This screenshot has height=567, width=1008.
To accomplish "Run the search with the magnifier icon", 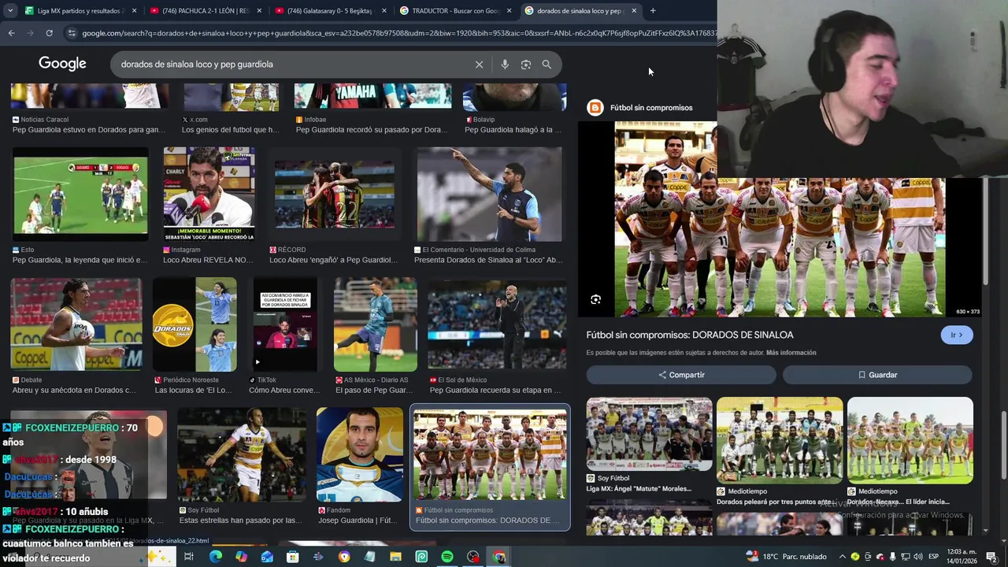I will [547, 65].
